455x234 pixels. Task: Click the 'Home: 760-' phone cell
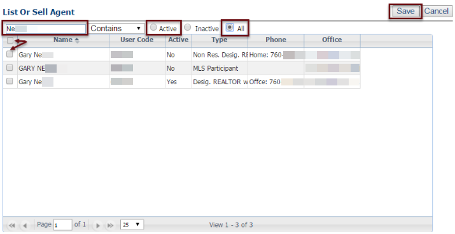click(x=276, y=55)
